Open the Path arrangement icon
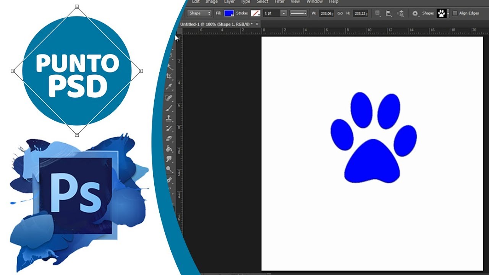Screen dimensions: 489x275 (400, 13)
